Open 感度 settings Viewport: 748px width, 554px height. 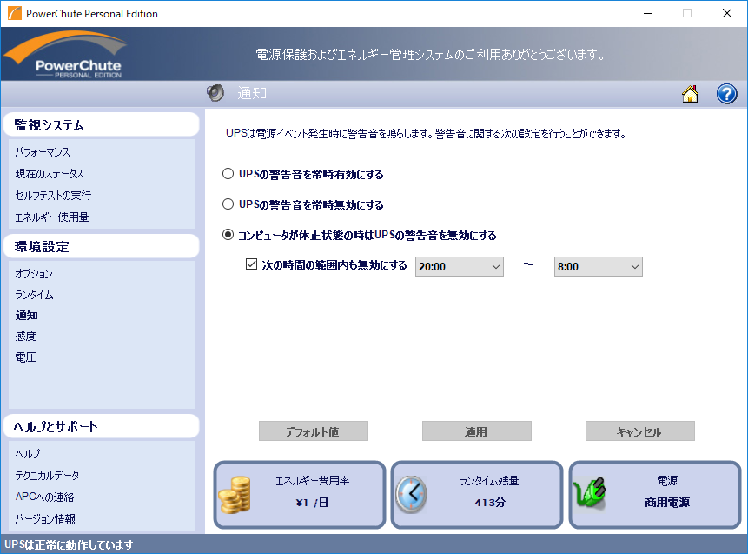(25, 337)
